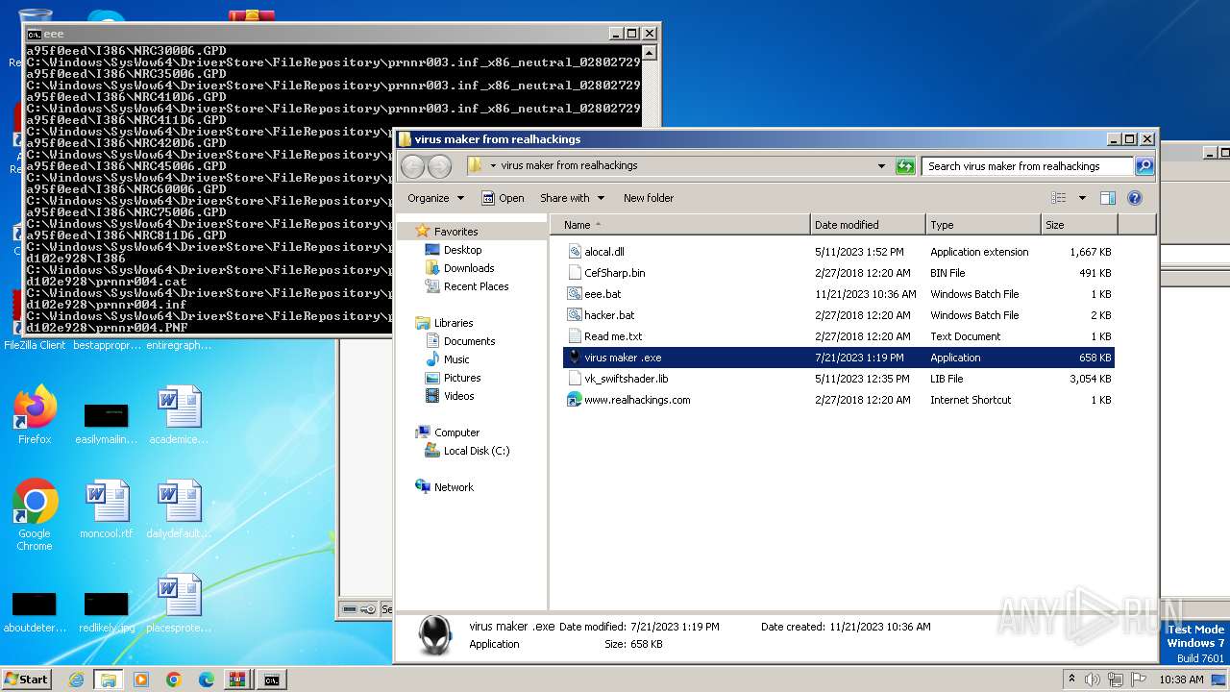Switch to the WinRAR taskbar item

237,680
